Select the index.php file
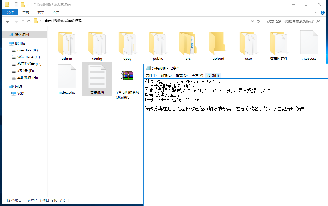 pyautogui.click(x=67, y=77)
